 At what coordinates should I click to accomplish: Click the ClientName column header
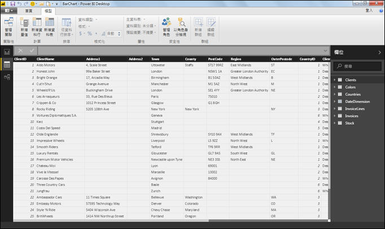46,59
